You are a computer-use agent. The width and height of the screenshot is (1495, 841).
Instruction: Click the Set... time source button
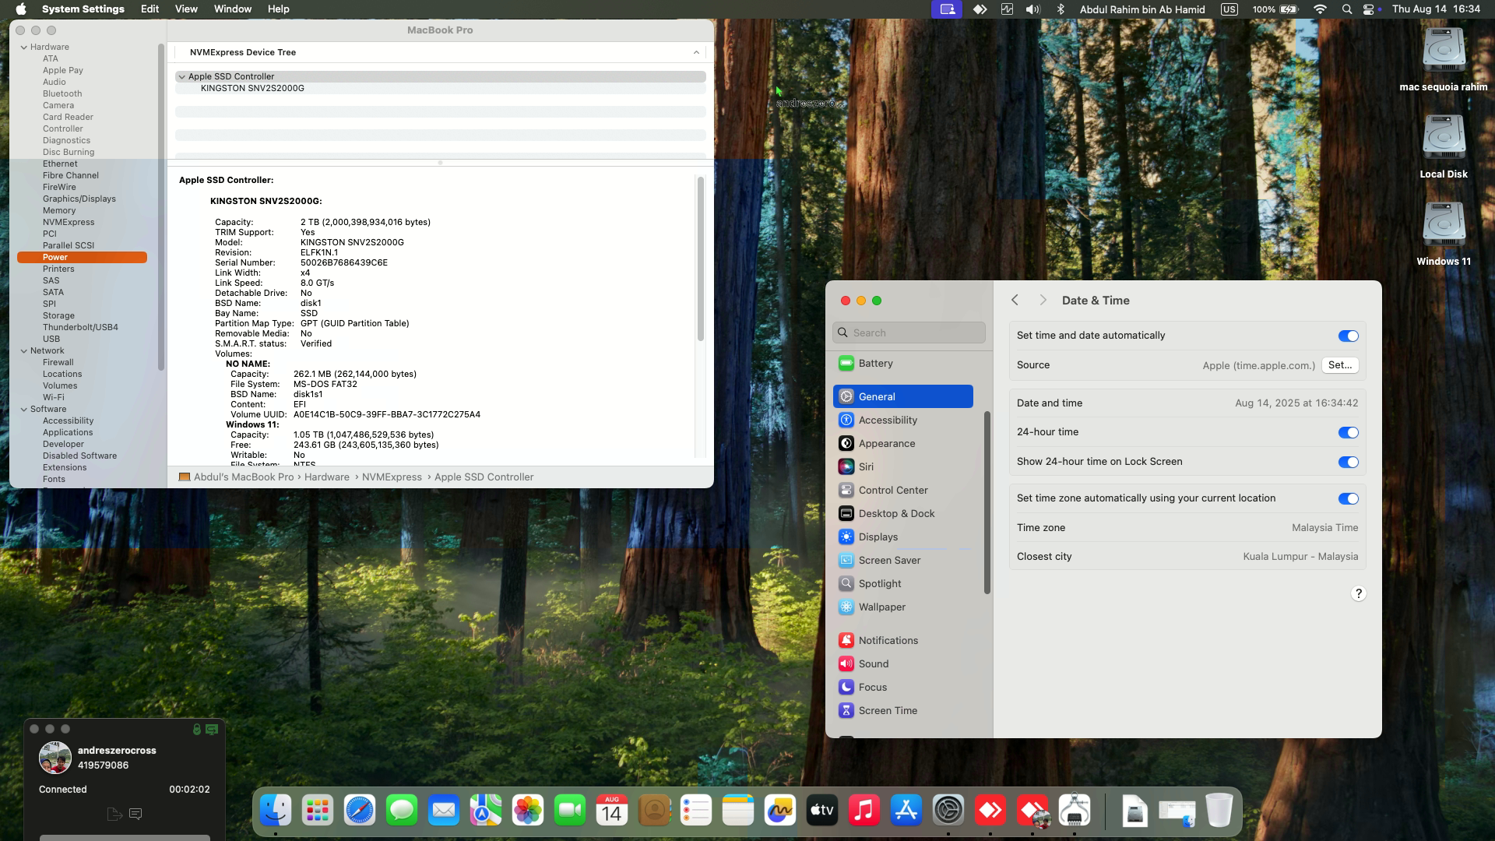pyautogui.click(x=1339, y=365)
